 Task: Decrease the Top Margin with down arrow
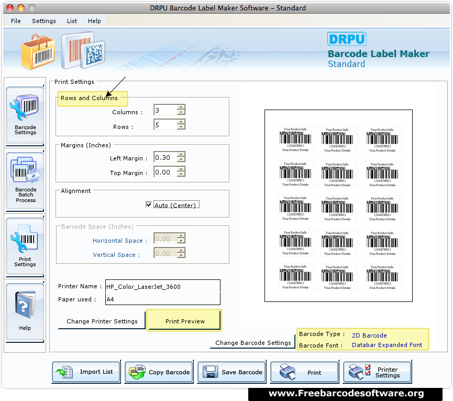coord(181,175)
